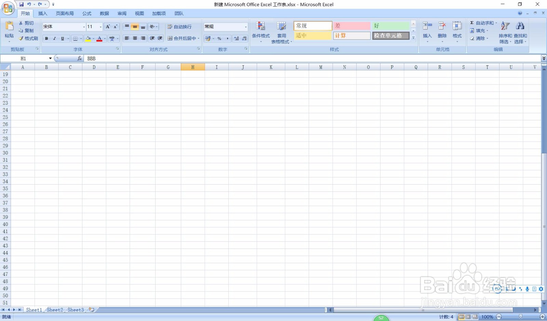Switch to the 公式 ribbon tab

(87, 13)
